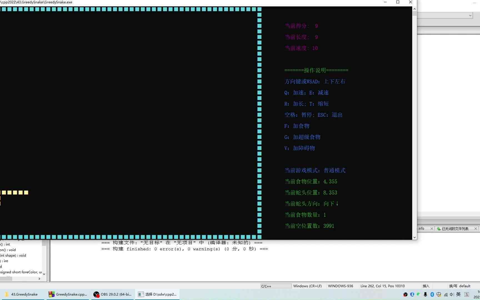480x300 pixels.
Task: Click 当前食物位置: 4,355 text
Action: click(x=311, y=182)
